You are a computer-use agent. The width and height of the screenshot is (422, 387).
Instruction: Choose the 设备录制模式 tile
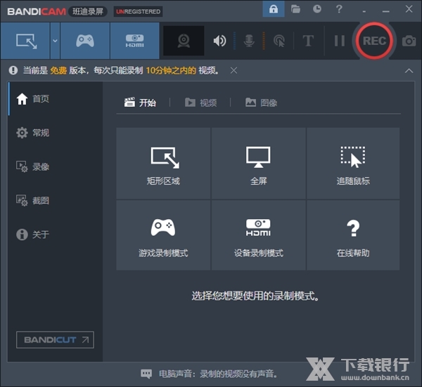258,235
